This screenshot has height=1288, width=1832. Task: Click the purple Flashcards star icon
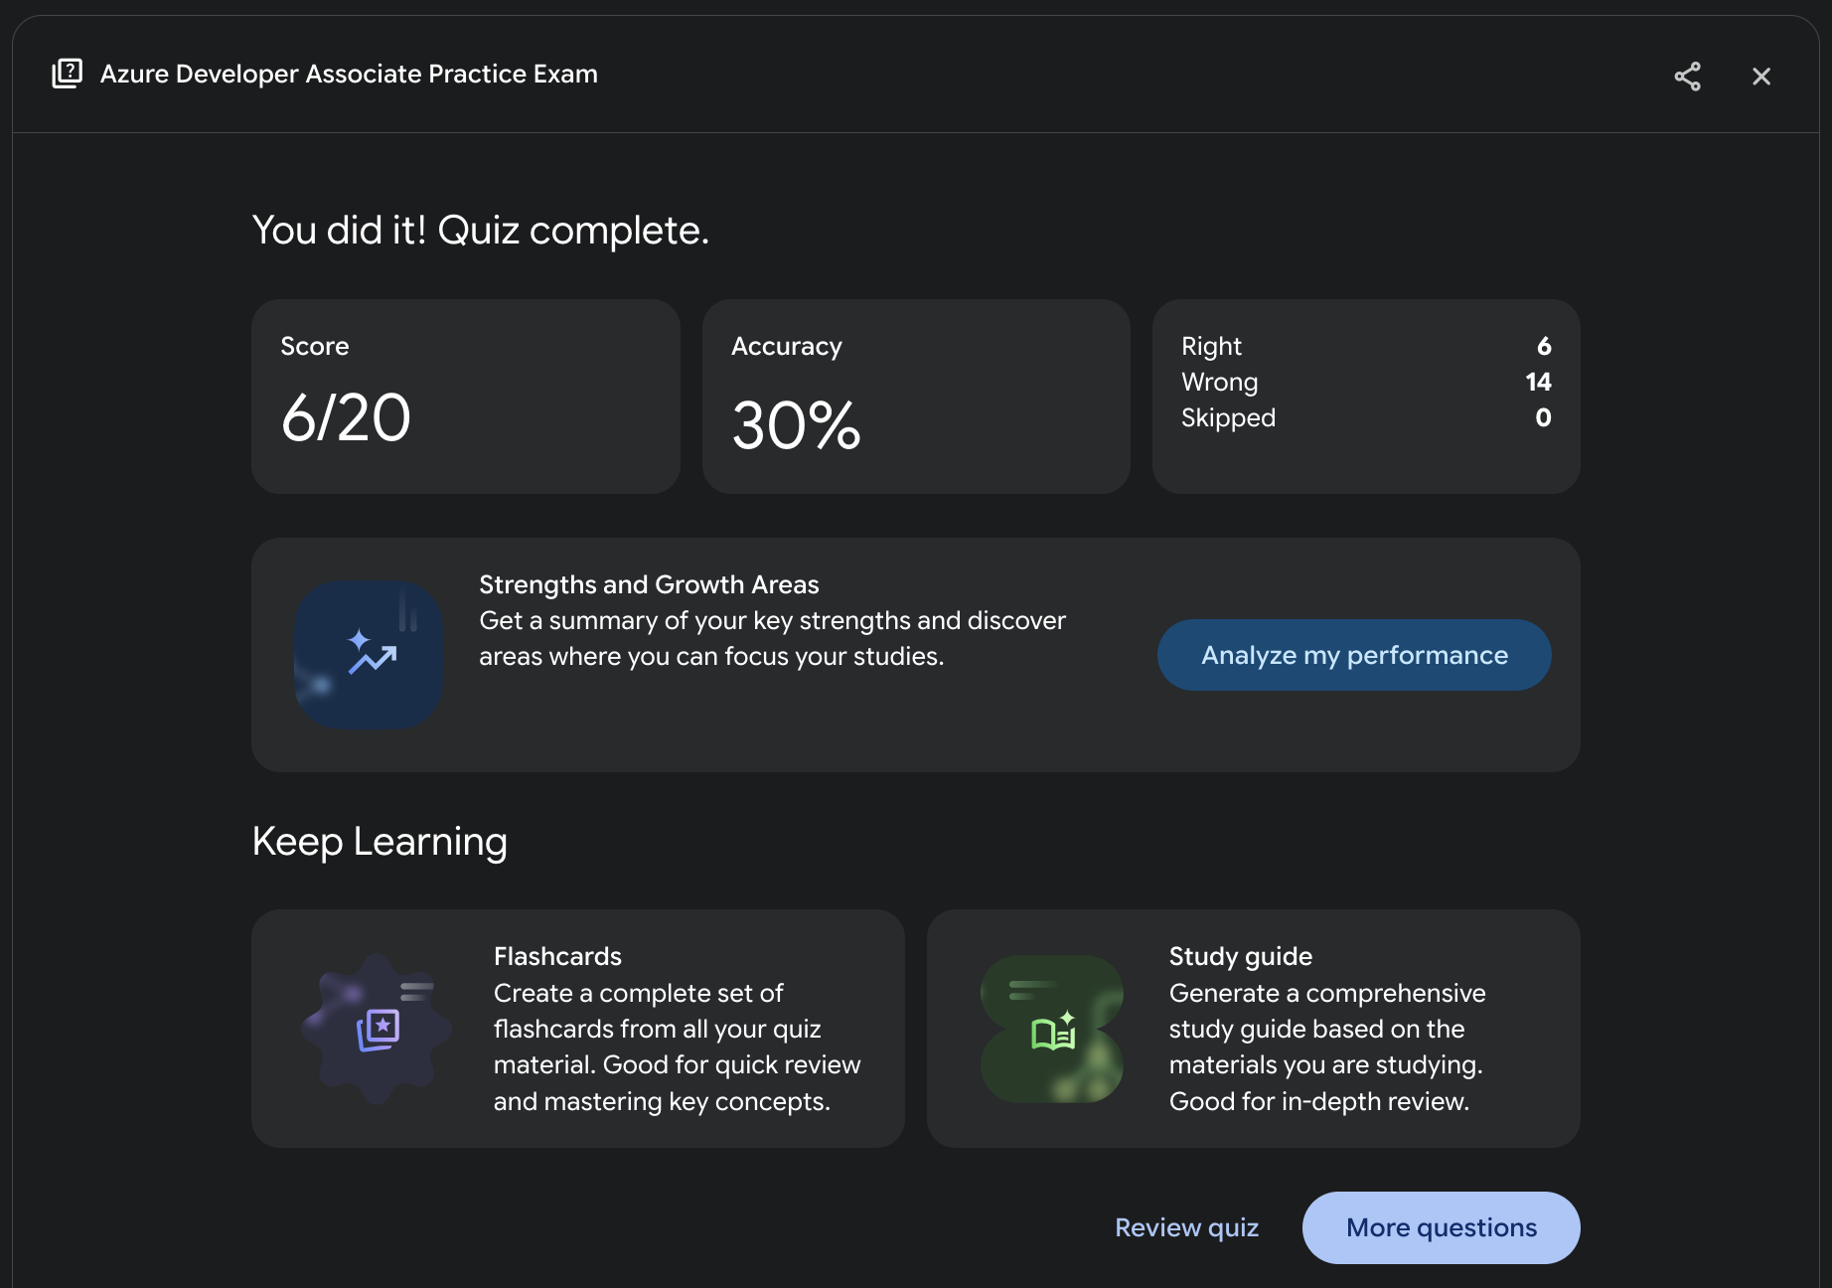(x=378, y=1029)
